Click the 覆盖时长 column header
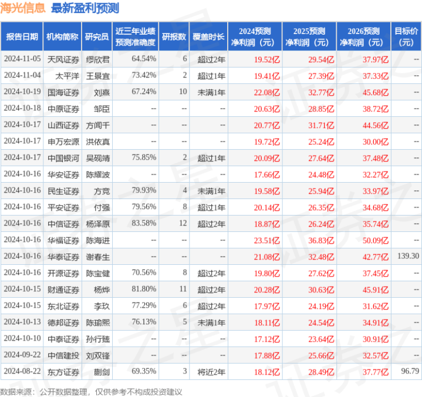The width and height of the screenshot is (422, 397). 208,36
